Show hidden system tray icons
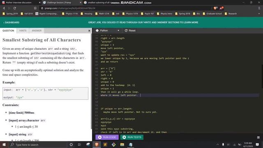Screen dimensions: 263x148 click(218, 145)
